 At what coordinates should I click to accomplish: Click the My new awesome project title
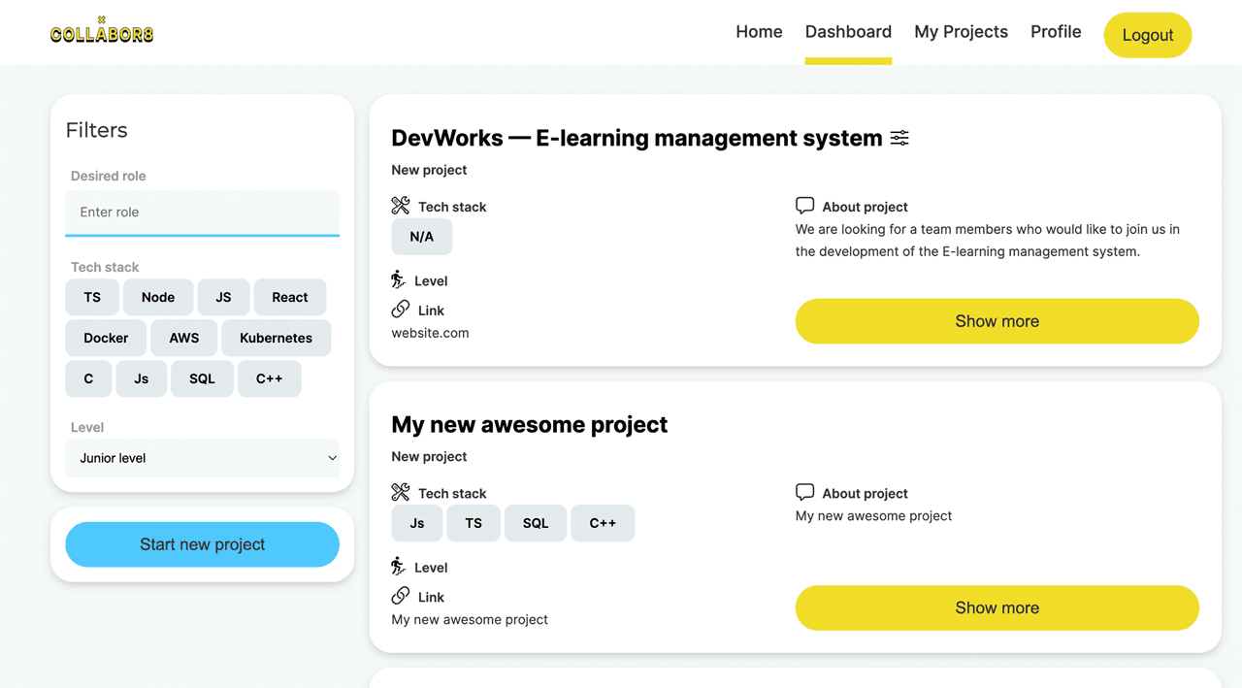coord(530,424)
